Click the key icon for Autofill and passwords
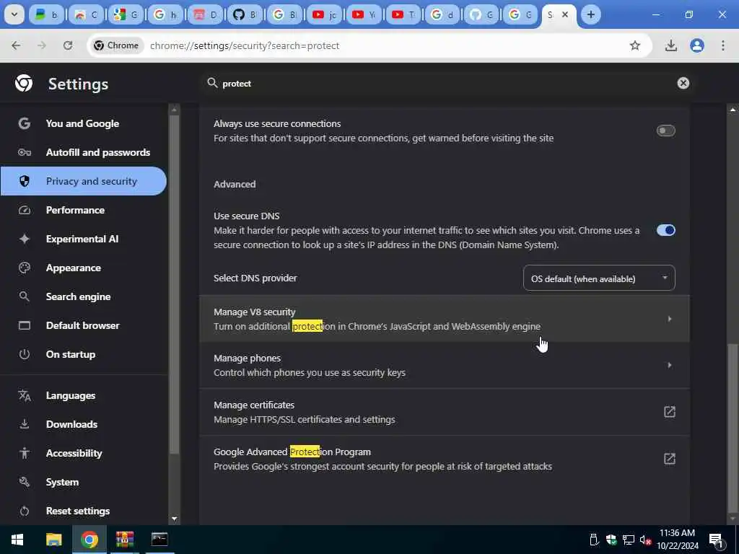The height and width of the screenshot is (554, 739). 24,152
